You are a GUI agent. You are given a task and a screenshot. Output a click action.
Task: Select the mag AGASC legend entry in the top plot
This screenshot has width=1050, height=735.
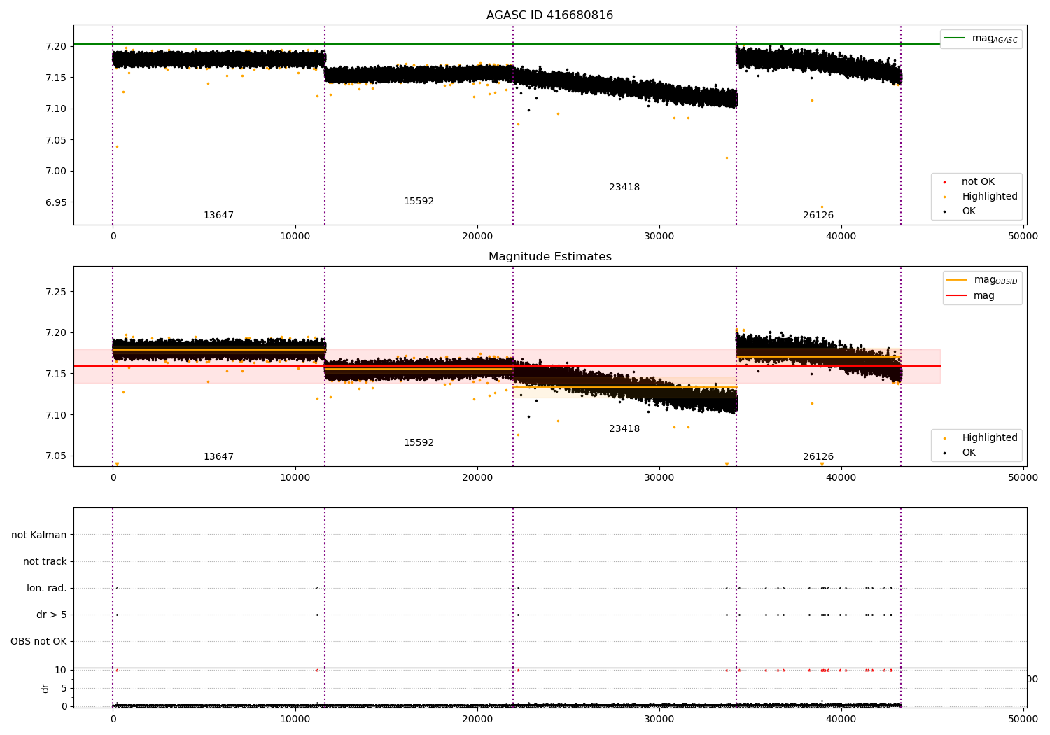tap(981, 39)
